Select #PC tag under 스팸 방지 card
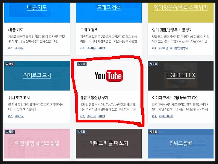 [154, 48]
